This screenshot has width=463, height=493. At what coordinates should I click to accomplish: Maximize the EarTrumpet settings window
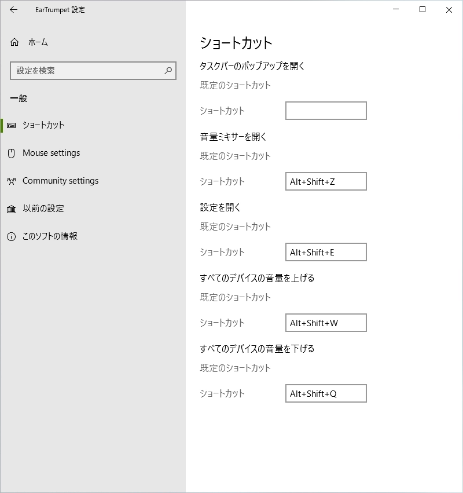pyautogui.click(x=422, y=10)
